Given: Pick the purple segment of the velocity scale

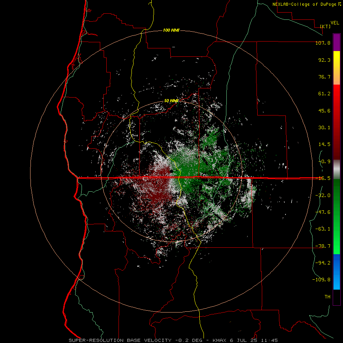Looking at the screenshot, I should (x=337, y=42).
